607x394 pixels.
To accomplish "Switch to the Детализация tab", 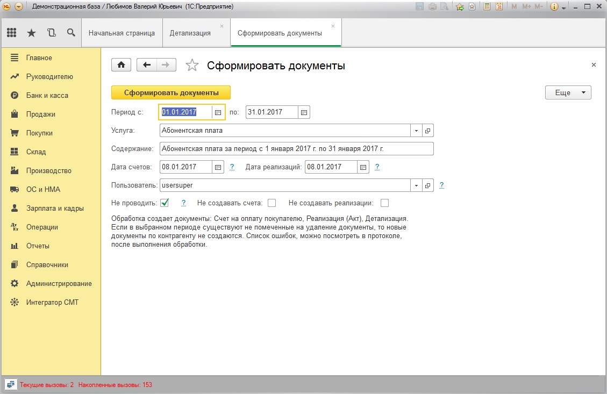I will point(190,33).
